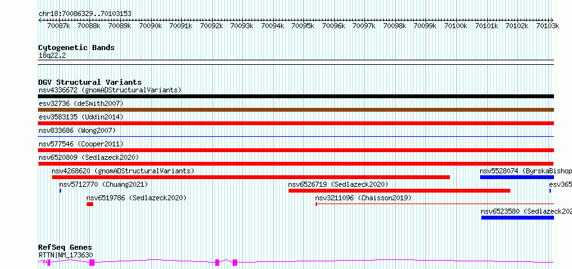Select the thin blue nsv833686 variant line
This screenshot has height=269, width=572.
tap(296, 137)
